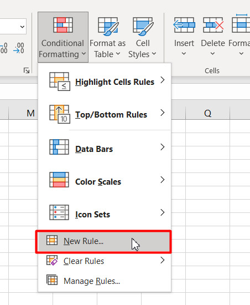The image size is (250, 305).
Task: Click the Insert dropdown chevron
Action: click(x=184, y=53)
